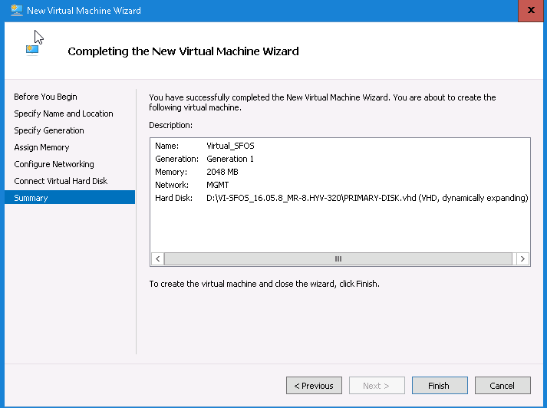The width and height of the screenshot is (547, 408).
Task: Go to the Before You Begin step
Action: point(45,97)
